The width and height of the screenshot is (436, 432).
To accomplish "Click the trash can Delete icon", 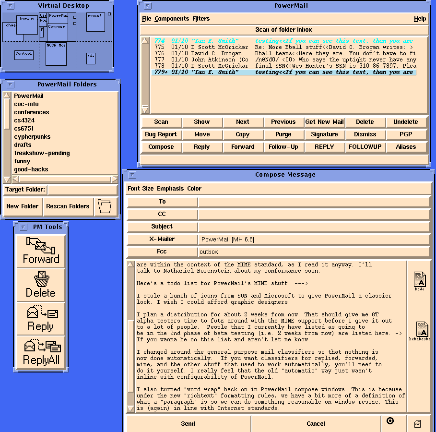I will 41,284.
